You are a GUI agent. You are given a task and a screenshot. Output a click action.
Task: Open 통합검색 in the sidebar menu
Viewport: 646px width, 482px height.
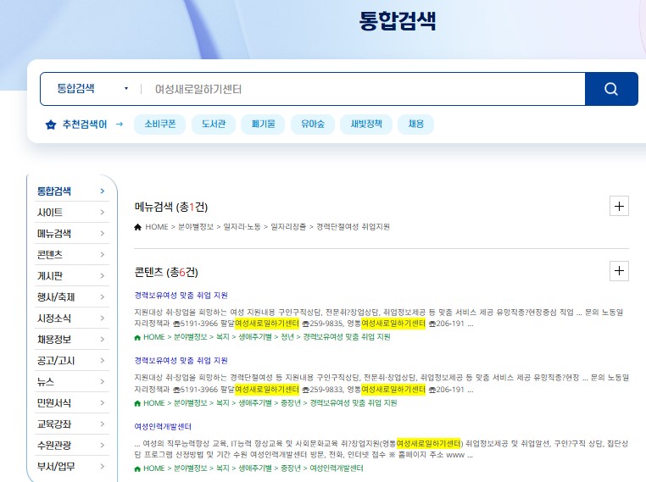click(72, 191)
